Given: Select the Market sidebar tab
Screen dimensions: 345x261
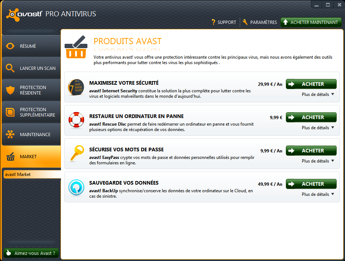Looking at the screenshot, I should pyautogui.click(x=31, y=156).
